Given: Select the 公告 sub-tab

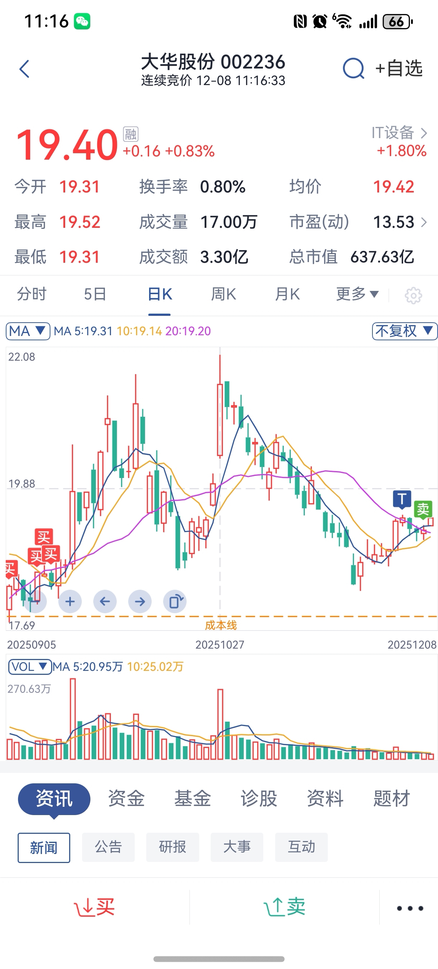Looking at the screenshot, I should tap(108, 847).
